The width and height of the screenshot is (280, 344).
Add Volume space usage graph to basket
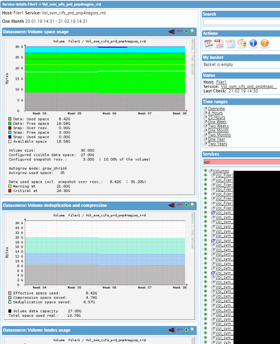coord(186,31)
